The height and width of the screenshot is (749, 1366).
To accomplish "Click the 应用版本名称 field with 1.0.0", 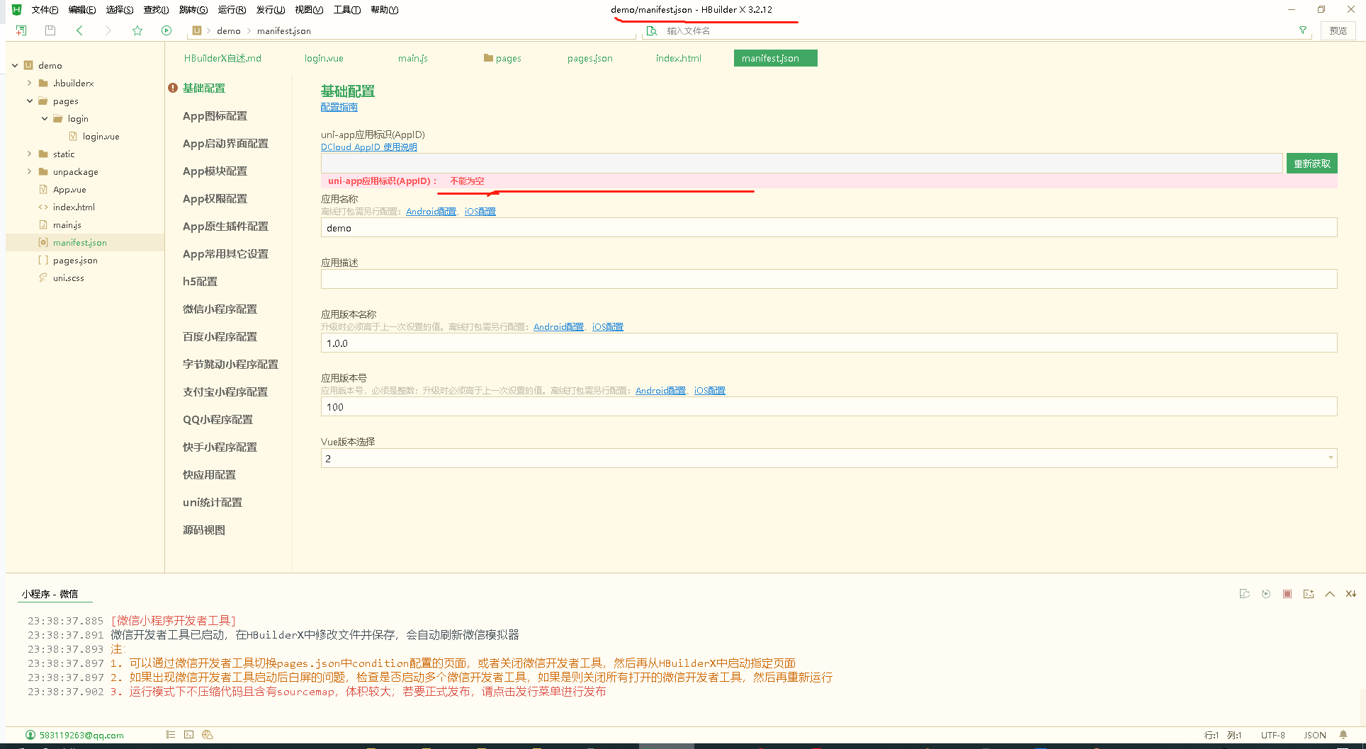I will (829, 343).
